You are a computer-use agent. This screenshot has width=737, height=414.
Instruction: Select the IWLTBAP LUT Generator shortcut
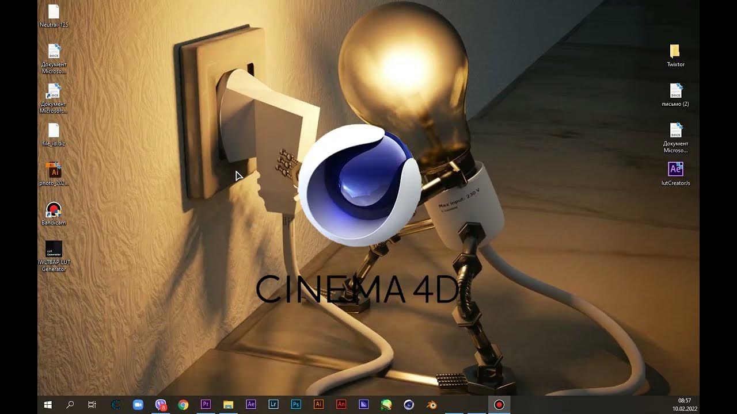point(54,256)
